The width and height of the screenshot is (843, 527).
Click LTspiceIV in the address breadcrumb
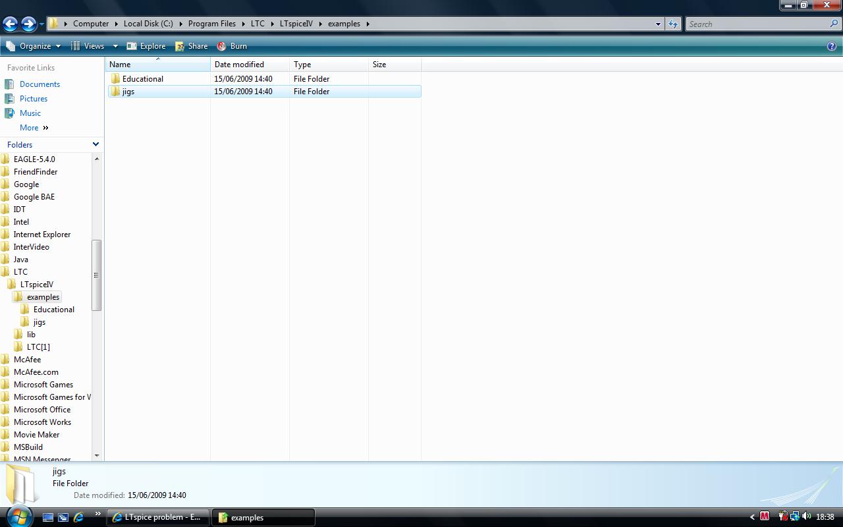click(x=296, y=24)
